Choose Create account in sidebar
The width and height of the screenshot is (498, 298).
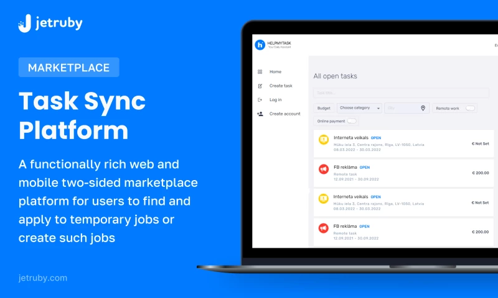(284, 114)
